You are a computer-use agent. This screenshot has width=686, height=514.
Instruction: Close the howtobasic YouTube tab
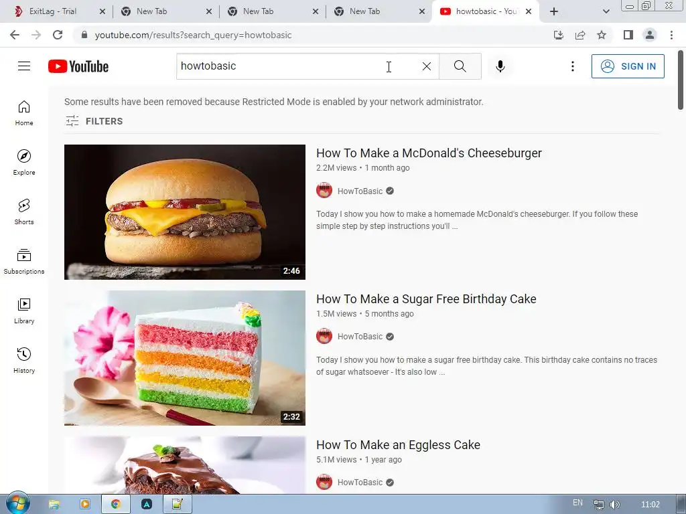coord(529,11)
